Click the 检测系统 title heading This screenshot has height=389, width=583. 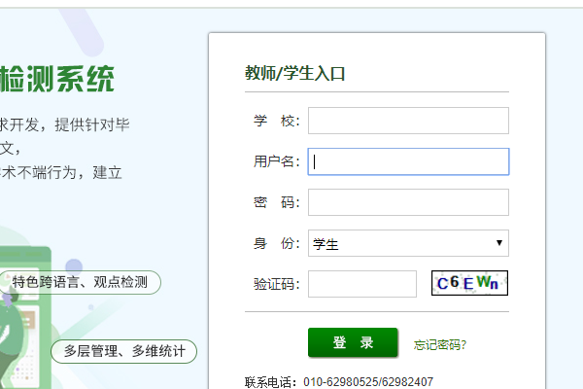point(56,77)
